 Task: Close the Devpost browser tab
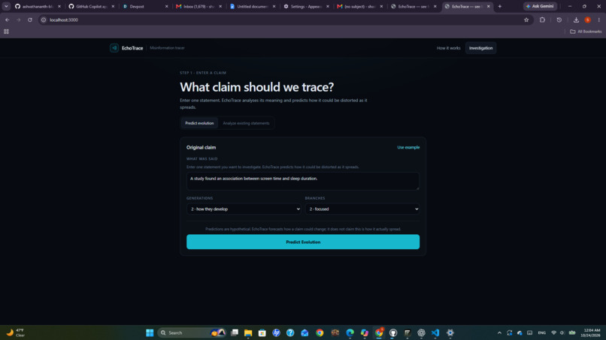pyautogui.click(x=167, y=6)
